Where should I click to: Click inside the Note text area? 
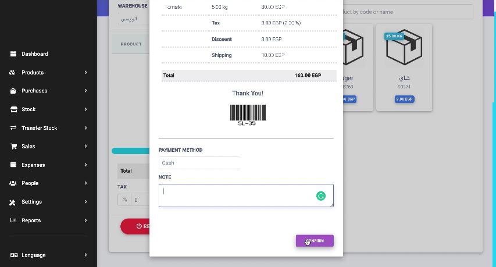point(238,195)
